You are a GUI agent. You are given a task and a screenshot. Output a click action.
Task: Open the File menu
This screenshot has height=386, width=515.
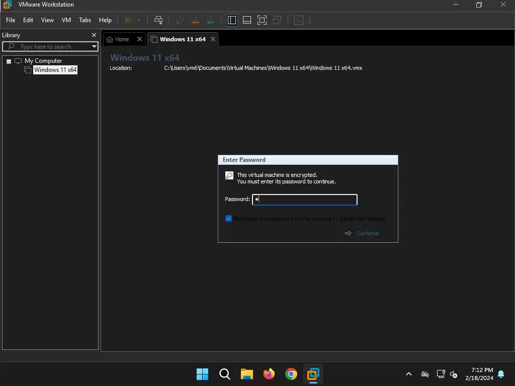11,20
